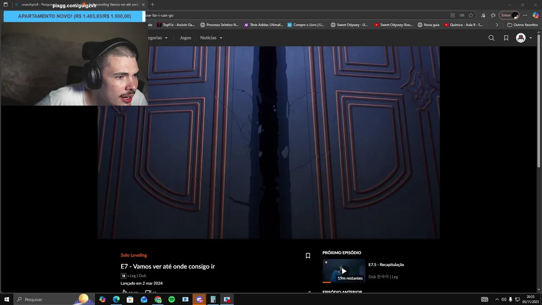Expand account menu arrow beside avatar
This screenshot has height=305, width=542.
[531, 38]
